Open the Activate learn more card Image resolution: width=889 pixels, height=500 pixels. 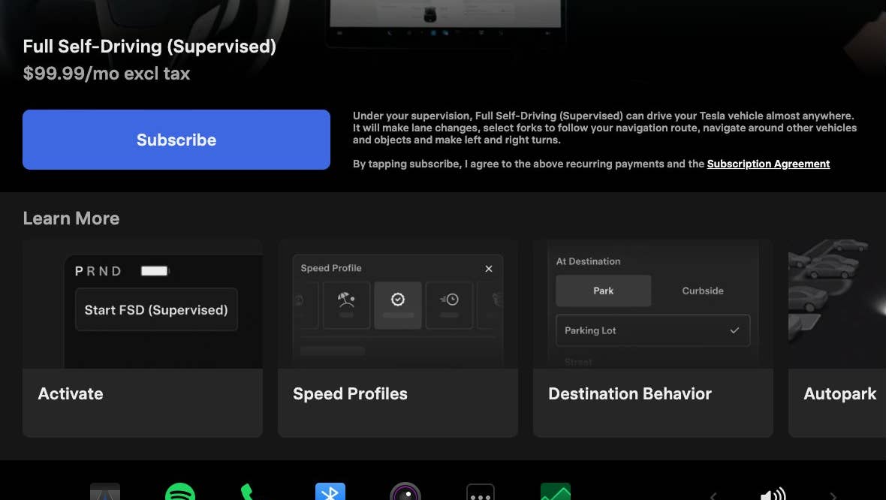143,338
